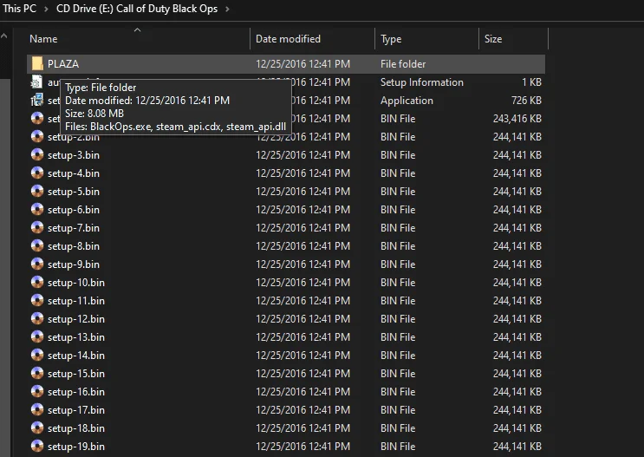Image resolution: width=644 pixels, height=457 pixels.
Task: Select the setup-18.bin file name
Action: click(x=76, y=428)
